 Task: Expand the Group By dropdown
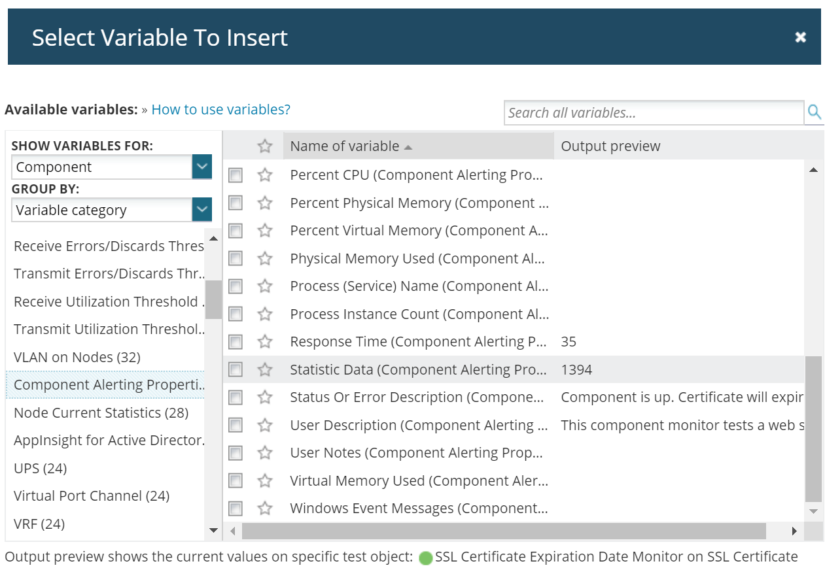202,210
